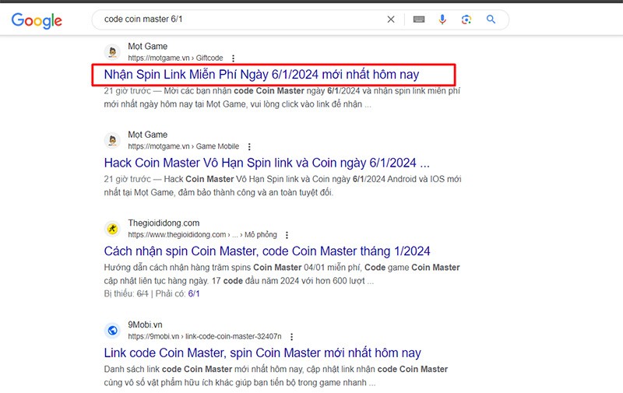Open the three-dot menu of the 9Mobi.vn result
This screenshot has height=393, width=623.
point(291,337)
